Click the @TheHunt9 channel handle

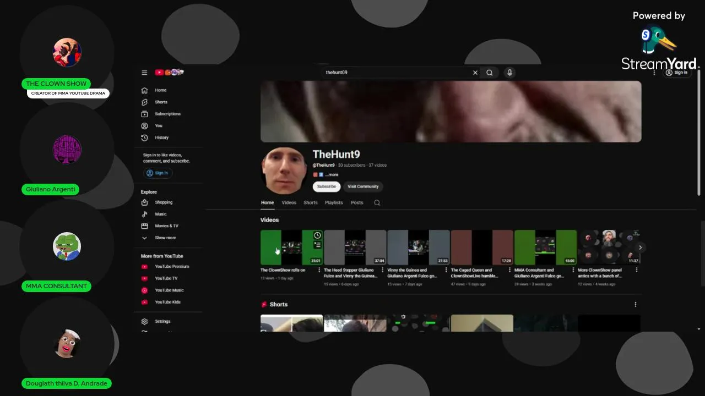coord(324,165)
